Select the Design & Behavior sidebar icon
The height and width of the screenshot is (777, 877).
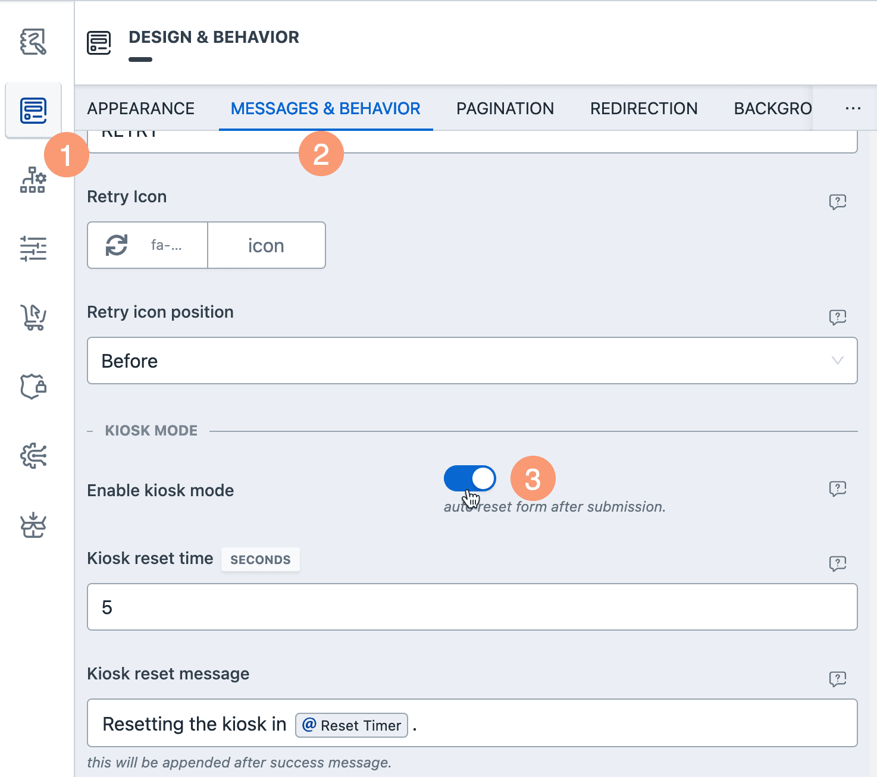(33, 111)
